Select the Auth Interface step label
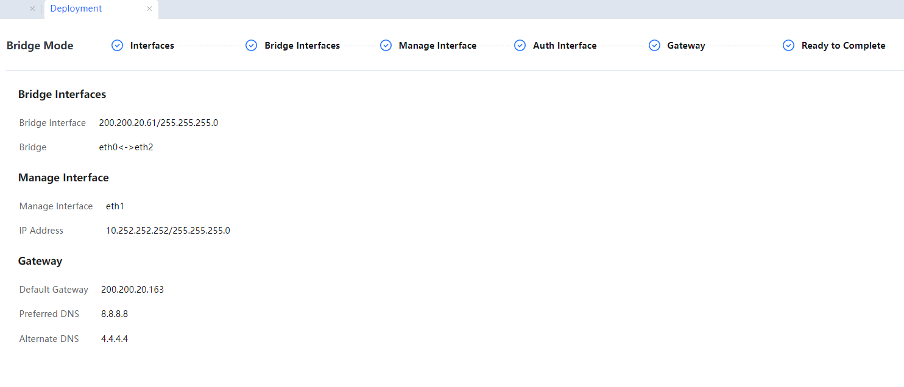The width and height of the screenshot is (904, 387). pos(565,46)
